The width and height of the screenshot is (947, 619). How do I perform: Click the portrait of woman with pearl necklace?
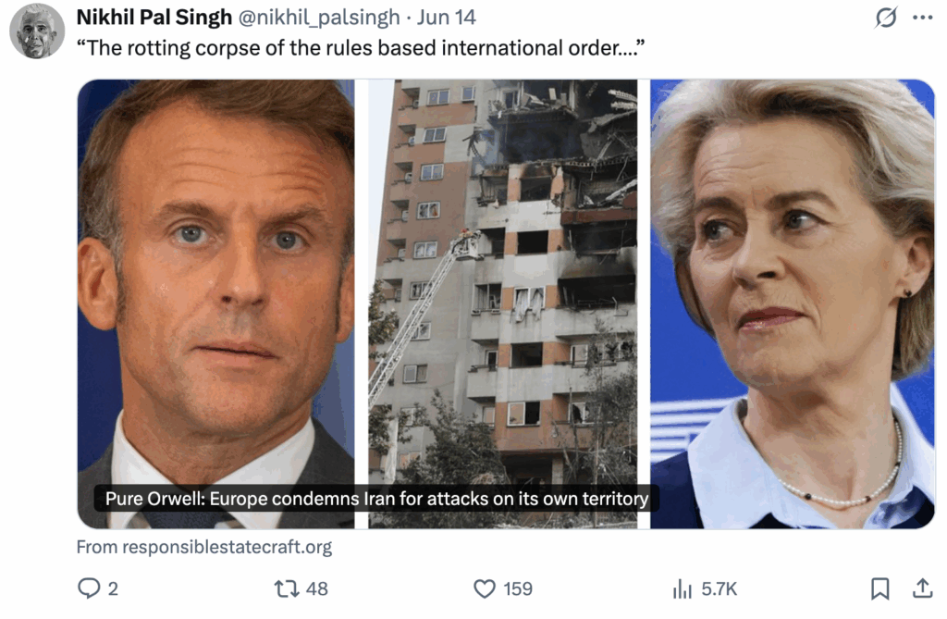(x=793, y=304)
